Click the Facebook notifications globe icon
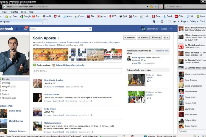 point(26,29)
